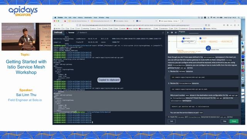Copy the cat web-api-gw.yaml command
The image size is (247, 139).
pos(204,77)
